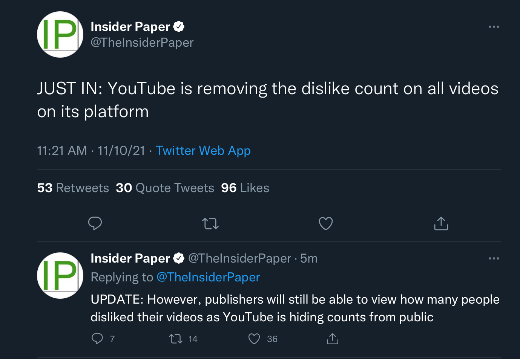Image resolution: width=520 pixels, height=359 pixels.
Task: Open Insider Paper profile name in main tweet
Action: click(130, 27)
